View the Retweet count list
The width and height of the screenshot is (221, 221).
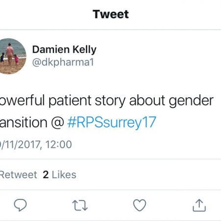click(18, 175)
